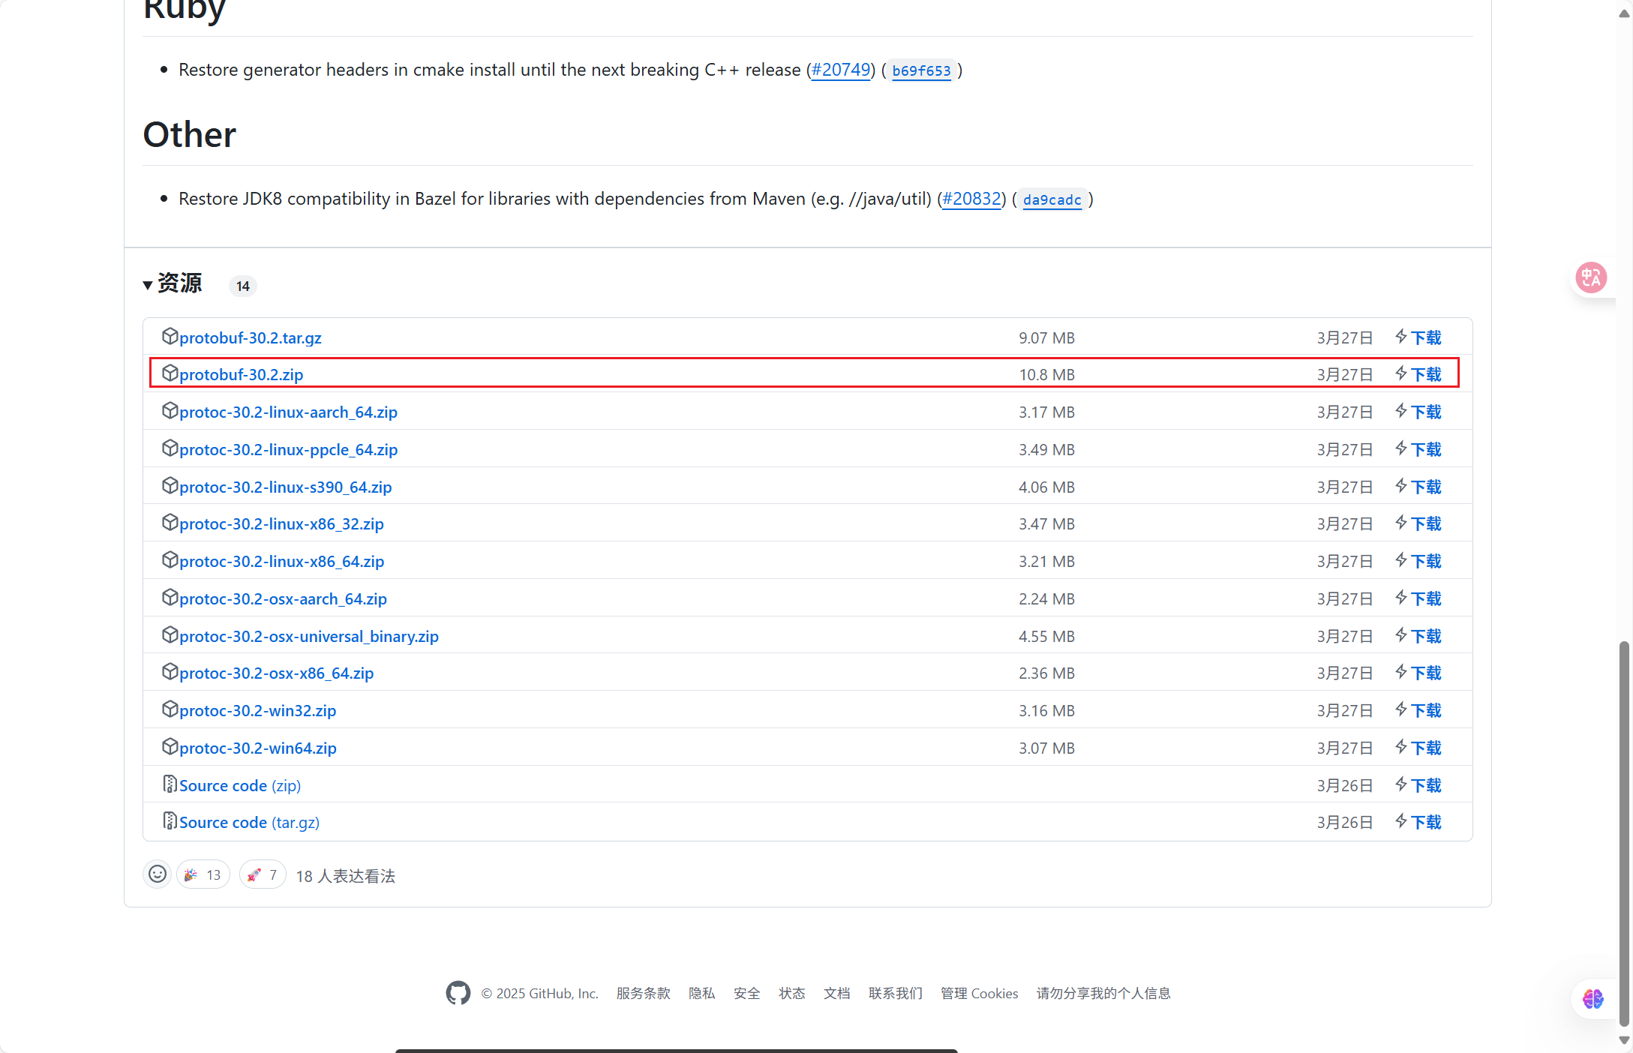Click the GitHub logo in footer
The width and height of the screenshot is (1633, 1053).
[x=458, y=993]
